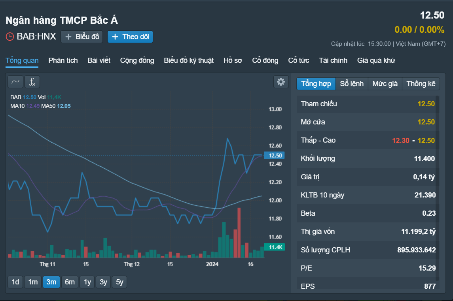Show the Mức giá panel tab

pyautogui.click(x=385, y=84)
